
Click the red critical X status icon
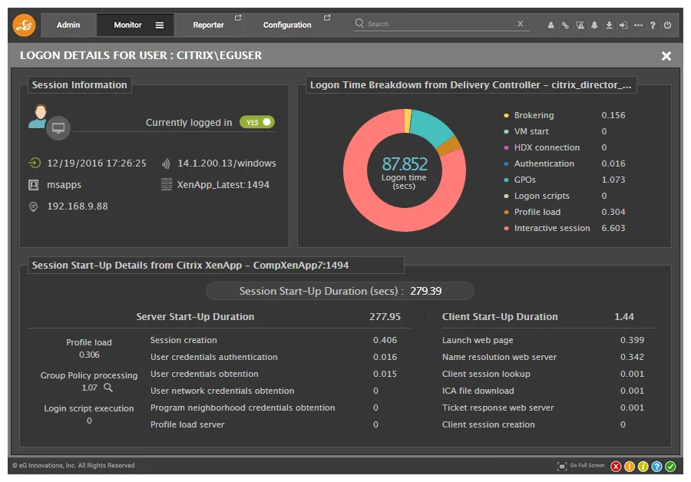[616, 466]
